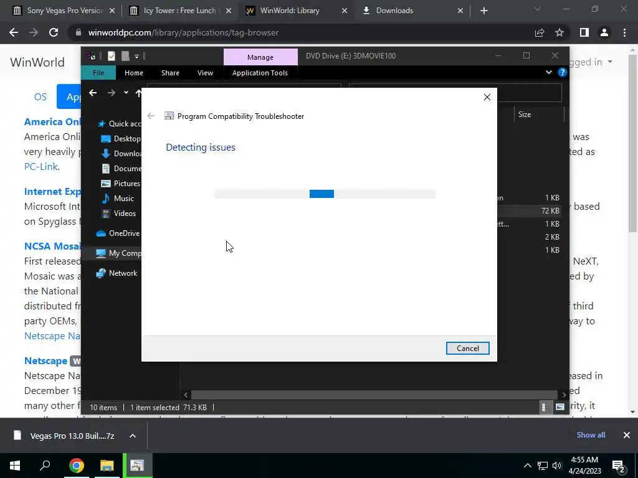Screen dimensions: 638x478
Task: Select Network in navigation pane
Action: [x=117, y=273]
